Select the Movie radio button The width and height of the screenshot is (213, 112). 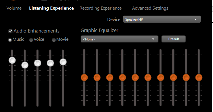[x=54, y=40]
